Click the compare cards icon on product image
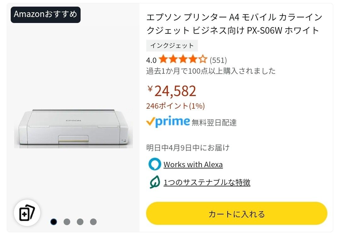The width and height of the screenshot is (340, 233). pos(27,213)
